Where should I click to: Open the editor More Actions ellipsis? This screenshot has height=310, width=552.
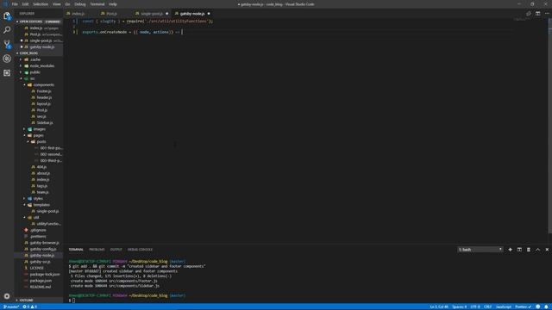click(x=547, y=14)
